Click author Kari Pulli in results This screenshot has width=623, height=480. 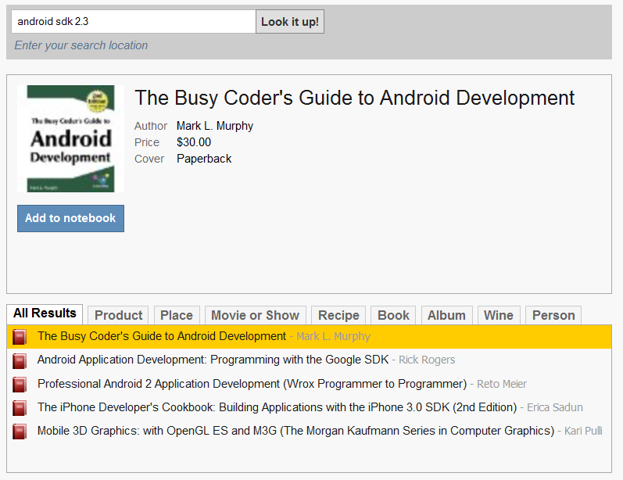point(583,431)
